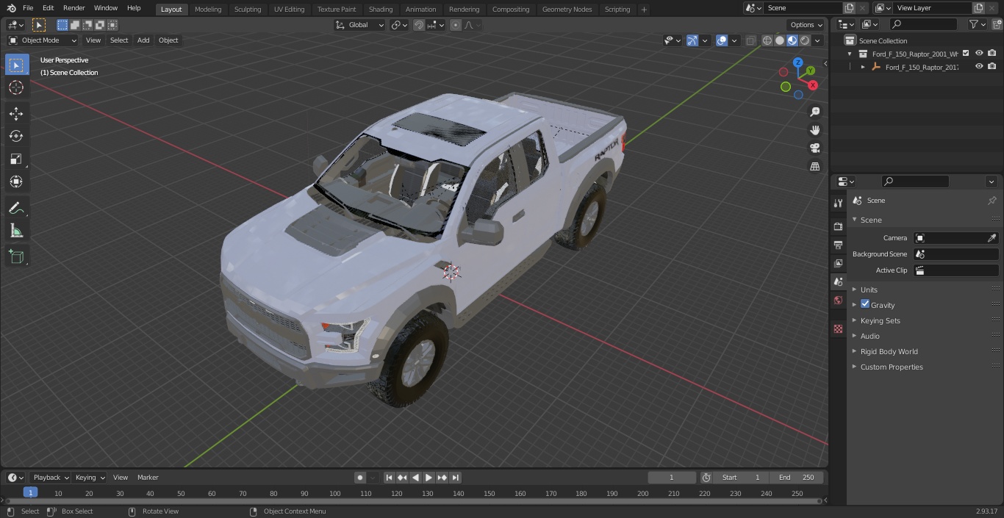The image size is (1004, 518).
Task: Click the viewport zoom magnifier icon
Action: [815, 112]
